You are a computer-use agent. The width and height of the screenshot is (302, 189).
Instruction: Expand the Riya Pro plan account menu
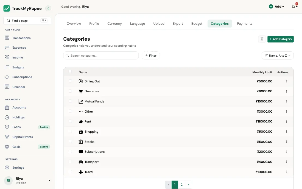[27, 180]
